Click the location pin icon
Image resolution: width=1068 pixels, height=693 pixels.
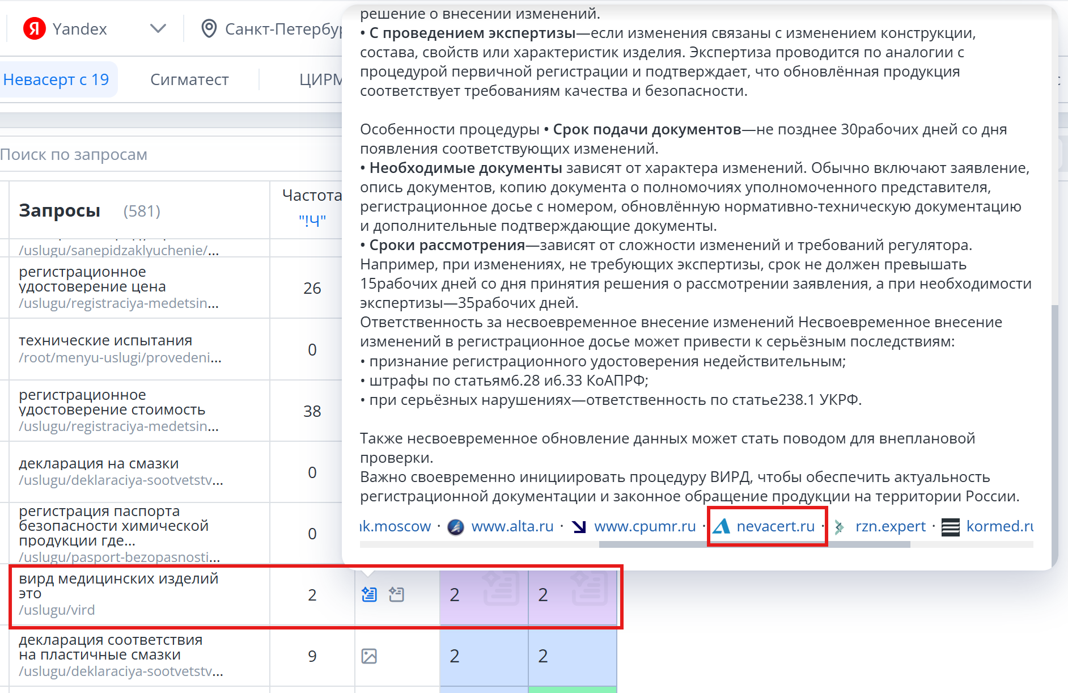tap(209, 28)
